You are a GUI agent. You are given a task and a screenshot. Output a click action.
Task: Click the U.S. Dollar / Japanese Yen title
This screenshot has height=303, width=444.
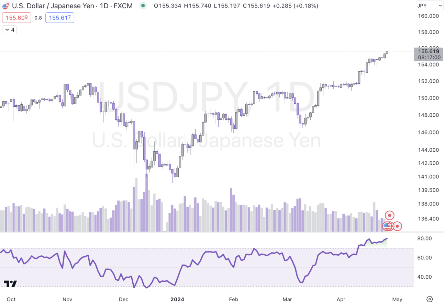[53, 5]
